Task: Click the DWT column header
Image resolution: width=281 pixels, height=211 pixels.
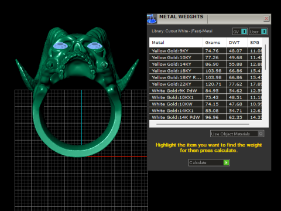Action: (x=237, y=42)
